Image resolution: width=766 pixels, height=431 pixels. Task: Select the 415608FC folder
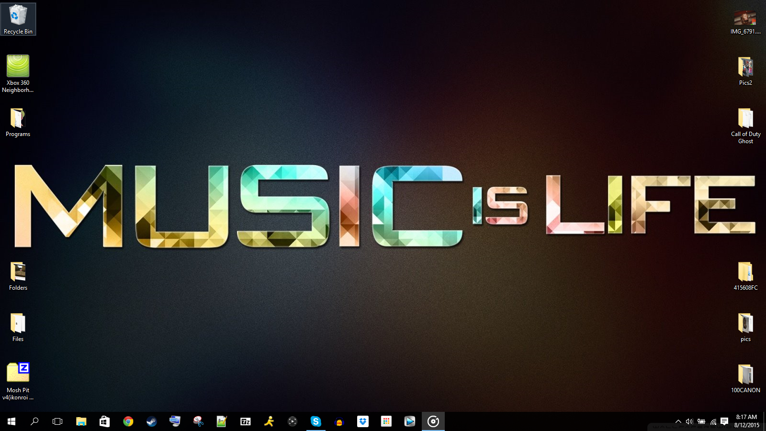click(745, 276)
